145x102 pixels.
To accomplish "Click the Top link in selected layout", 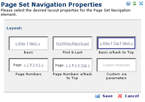I will (x=116, y=43).
